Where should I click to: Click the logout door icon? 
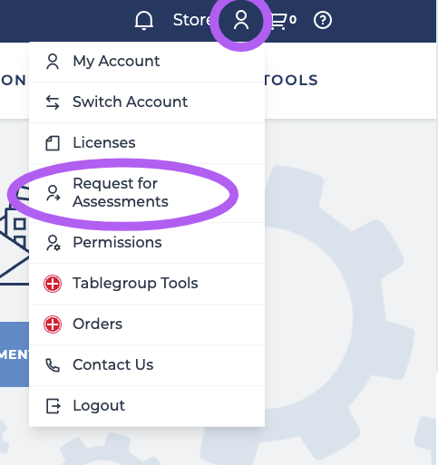click(53, 406)
